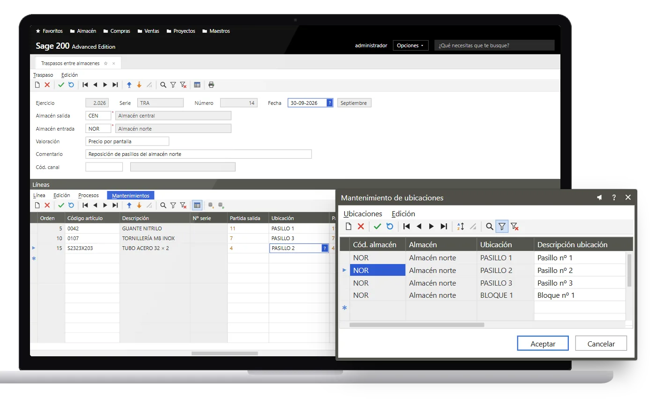
Task: Open the Procesos menu
Action: [89, 196]
